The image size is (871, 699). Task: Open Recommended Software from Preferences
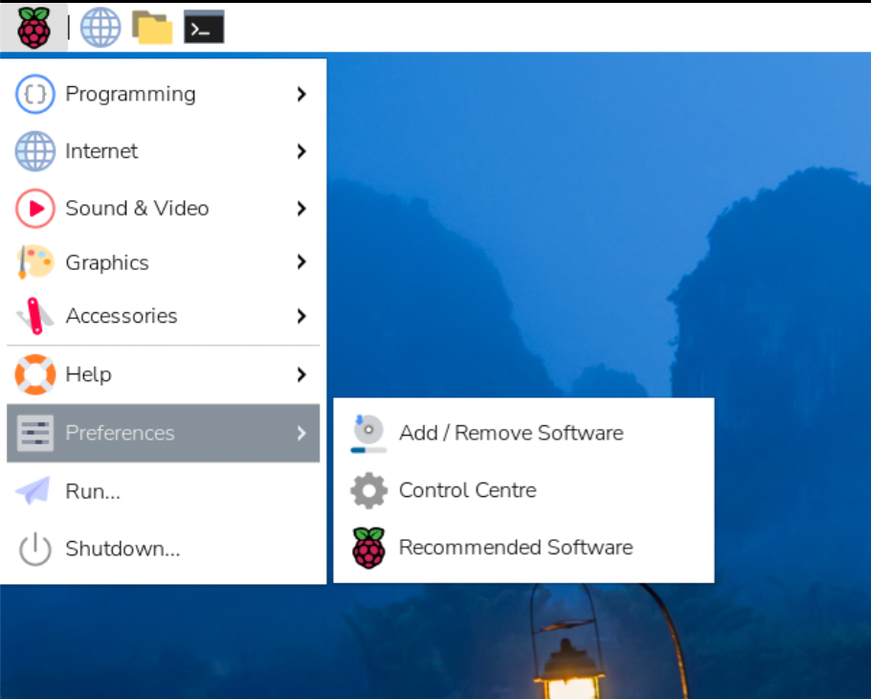click(516, 548)
